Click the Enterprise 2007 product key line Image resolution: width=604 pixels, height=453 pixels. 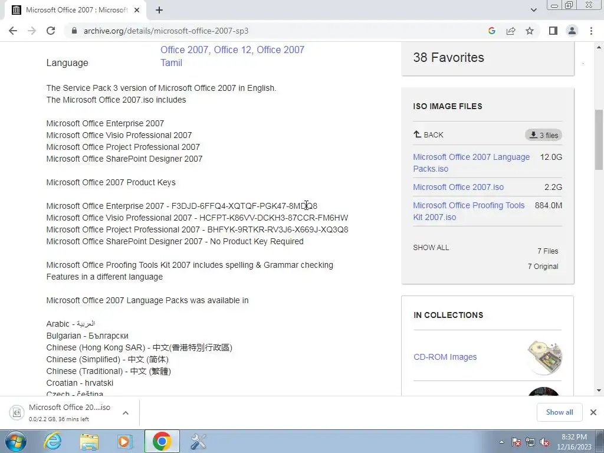click(x=182, y=206)
